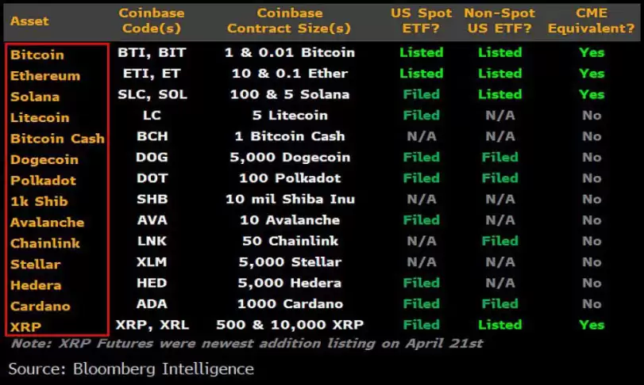This screenshot has width=644, height=385.
Task: Select the Bitcoin asset row label
Action: pyautogui.click(x=37, y=55)
